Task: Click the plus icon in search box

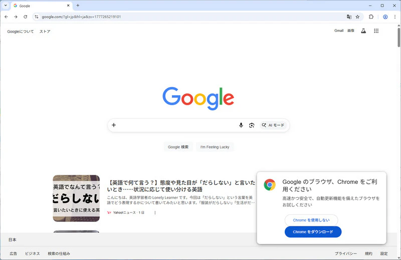Action: [114, 125]
